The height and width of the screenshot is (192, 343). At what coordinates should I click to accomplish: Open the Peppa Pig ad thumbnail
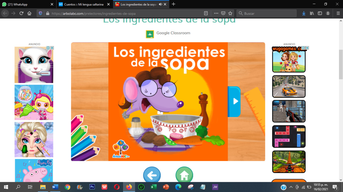coord(34,170)
